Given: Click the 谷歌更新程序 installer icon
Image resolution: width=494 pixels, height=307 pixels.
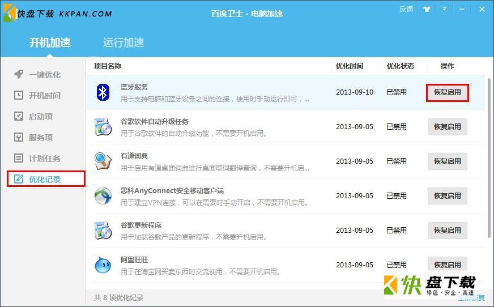Looking at the screenshot, I should click(x=103, y=230).
